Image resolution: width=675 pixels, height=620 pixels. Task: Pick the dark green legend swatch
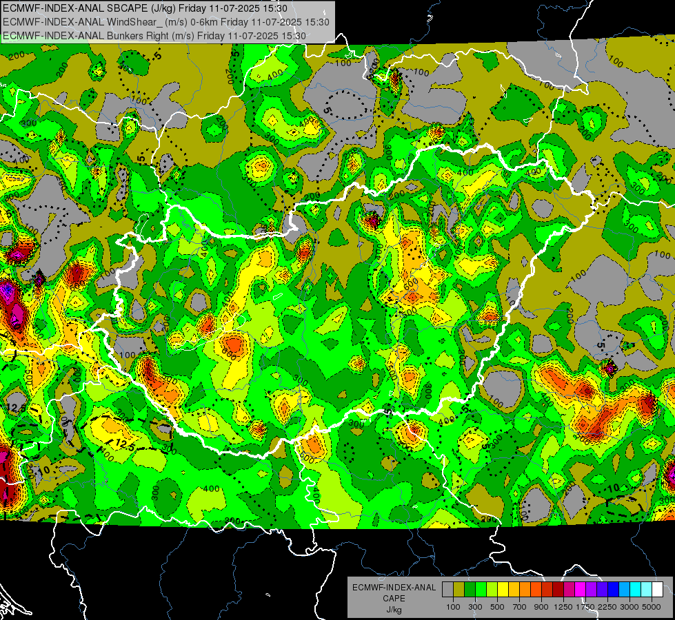point(470,589)
